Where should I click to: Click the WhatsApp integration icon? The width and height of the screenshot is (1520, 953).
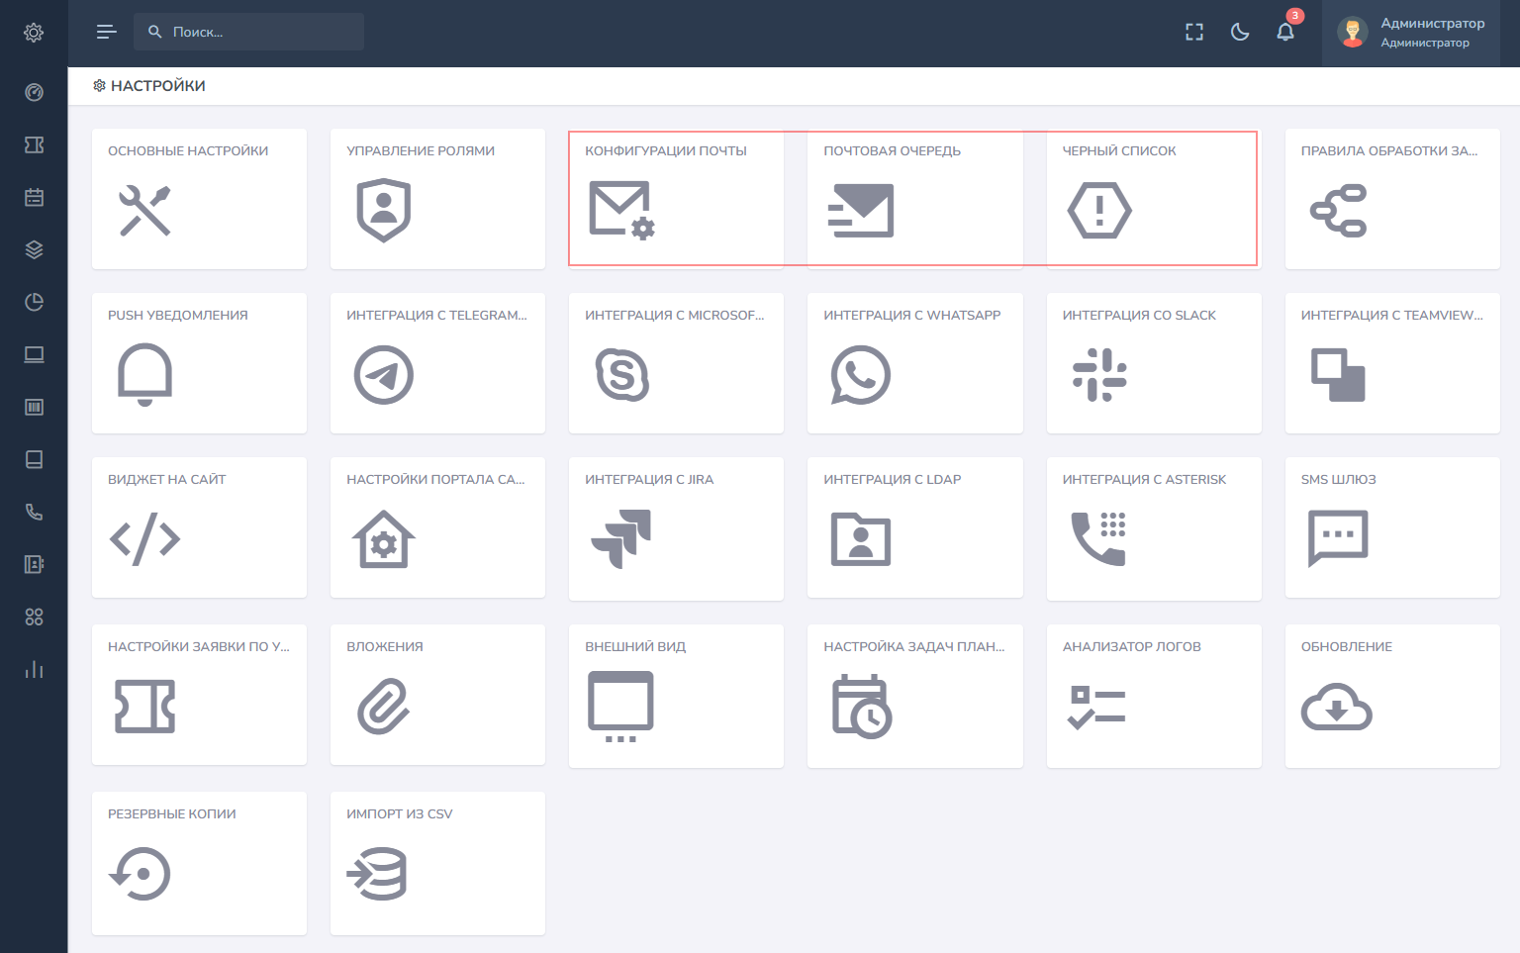(x=860, y=375)
